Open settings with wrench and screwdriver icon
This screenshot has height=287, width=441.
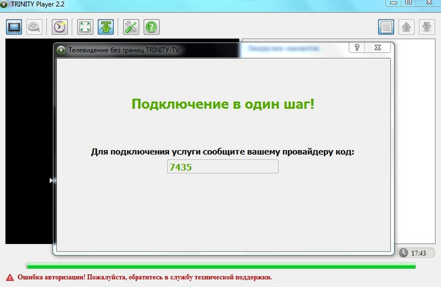[131, 27]
